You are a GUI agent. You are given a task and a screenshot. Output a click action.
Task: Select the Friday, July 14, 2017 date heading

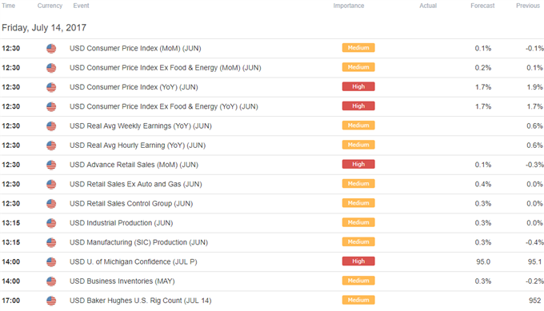(44, 28)
